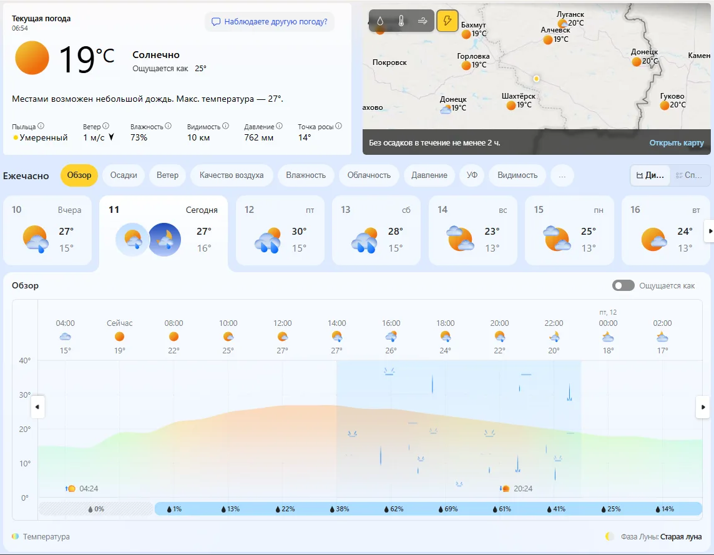Move hourly chart to later hours
This screenshot has height=555, width=714.
coord(703,407)
